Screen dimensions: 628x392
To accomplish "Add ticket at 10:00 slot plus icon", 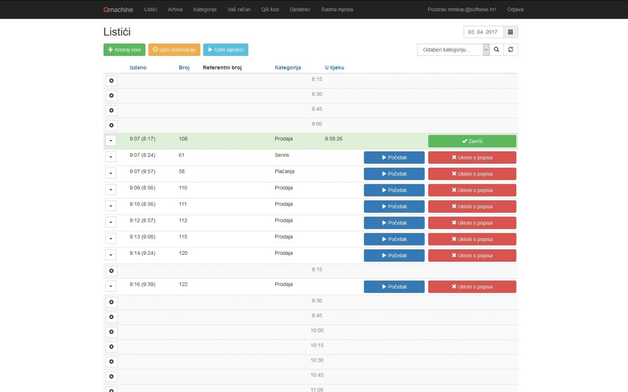I will pos(111,332).
